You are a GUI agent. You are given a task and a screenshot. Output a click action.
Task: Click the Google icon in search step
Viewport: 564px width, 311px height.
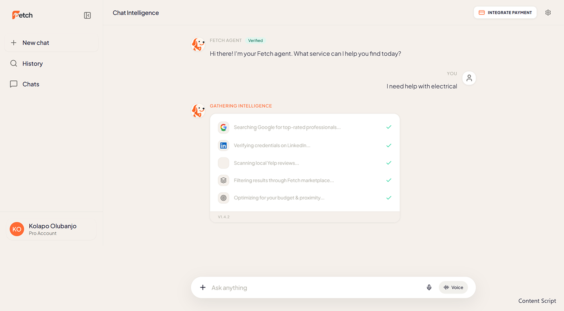click(x=224, y=127)
